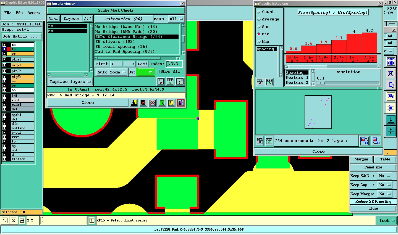Open the Keep Margin No dropdown
398x235 pixels.
point(385,194)
